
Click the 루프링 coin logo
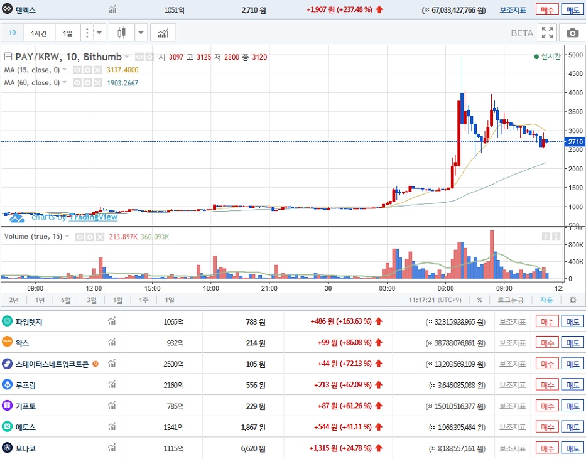coord(7,384)
